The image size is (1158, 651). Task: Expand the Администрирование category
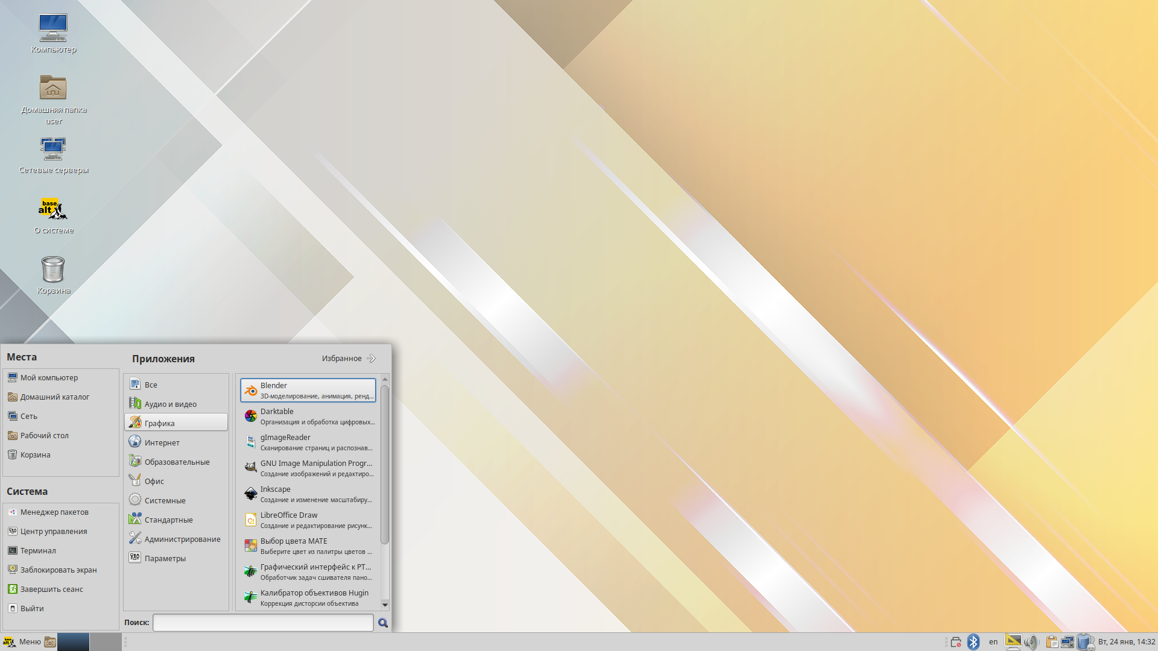[182, 539]
